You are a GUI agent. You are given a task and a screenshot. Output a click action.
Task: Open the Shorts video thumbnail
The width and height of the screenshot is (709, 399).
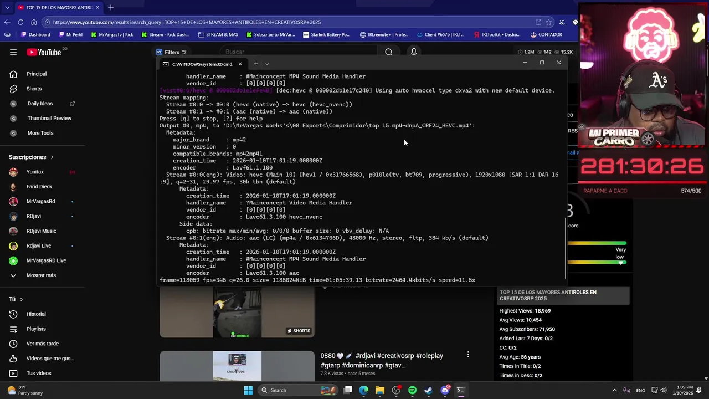pos(237,313)
